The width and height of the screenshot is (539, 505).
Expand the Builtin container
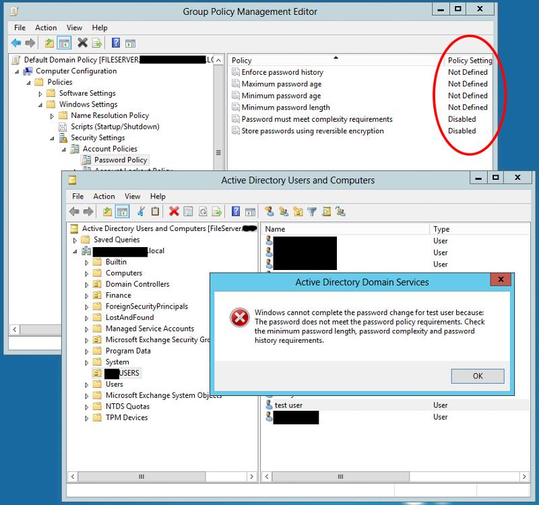click(x=87, y=263)
